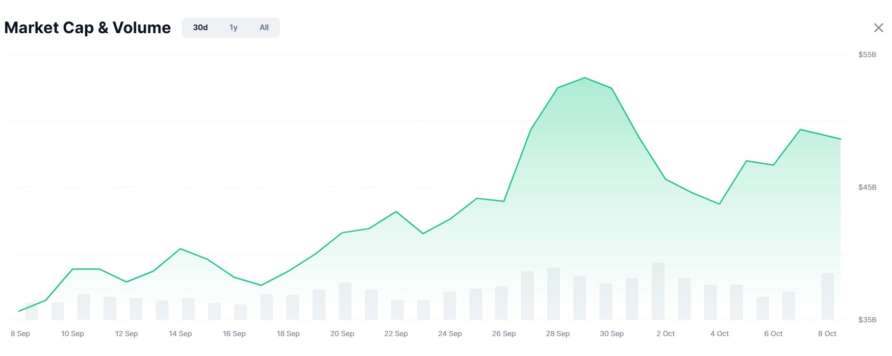Click the line's low point above 4 Oct
892x356 pixels.
(x=719, y=204)
